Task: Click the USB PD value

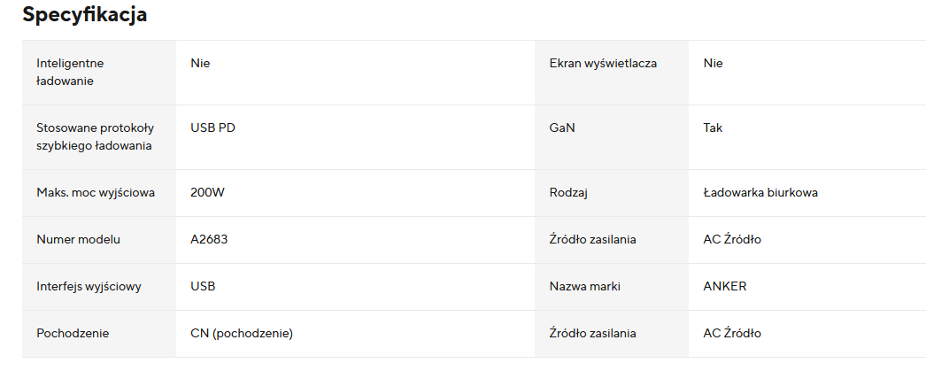Action: pyautogui.click(x=212, y=128)
